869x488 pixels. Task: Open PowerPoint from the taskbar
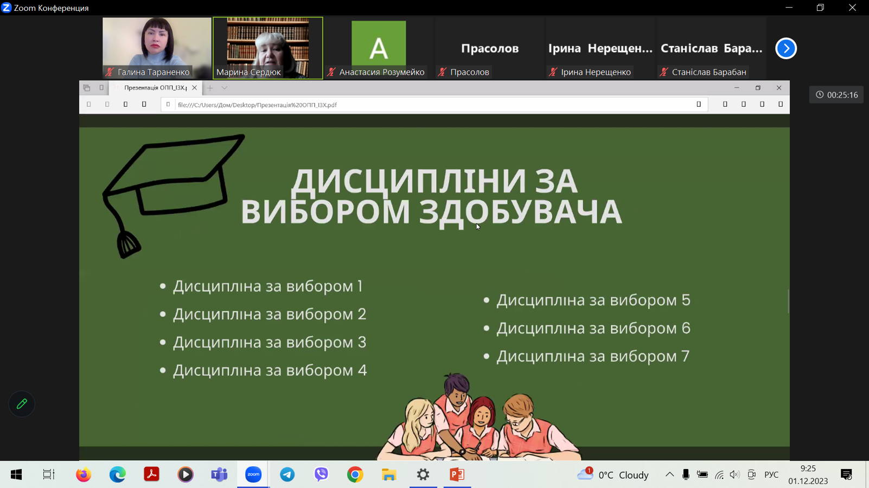click(x=457, y=474)
